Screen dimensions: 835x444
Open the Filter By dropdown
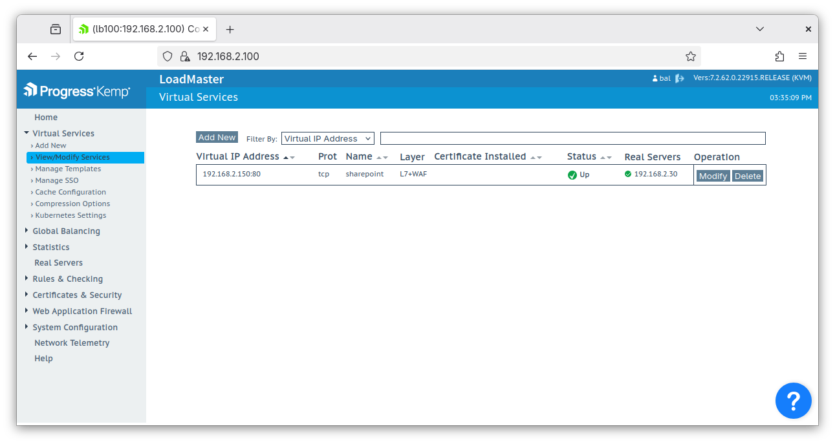327,138
